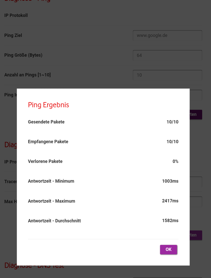Click the Anzahl an Pings [1~10] label
This screenshot has width=211, height=278.
tap(27, 75)
